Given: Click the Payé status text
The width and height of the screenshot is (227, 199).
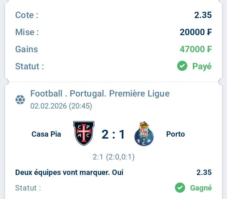Looking at the screenshot, I should tap(202, 66).
